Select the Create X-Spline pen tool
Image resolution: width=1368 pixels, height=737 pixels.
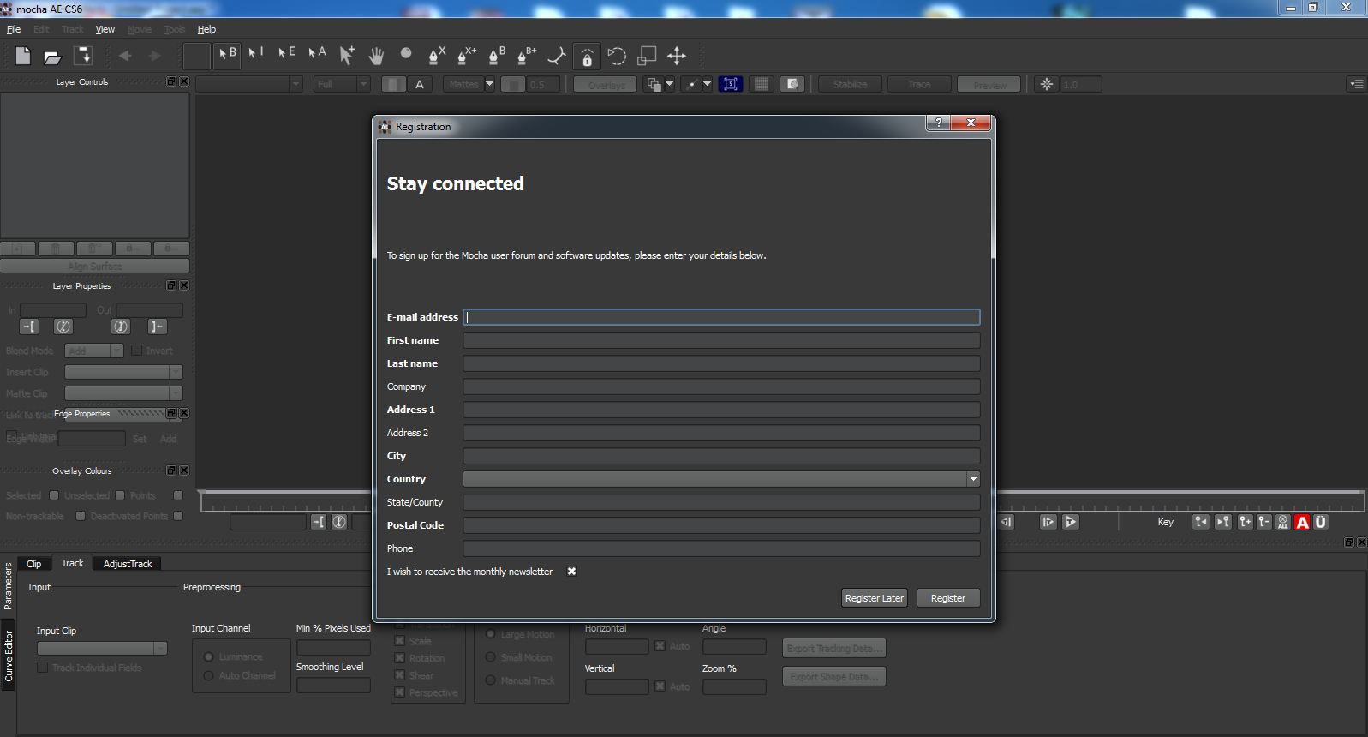click(x=436, y=56)
